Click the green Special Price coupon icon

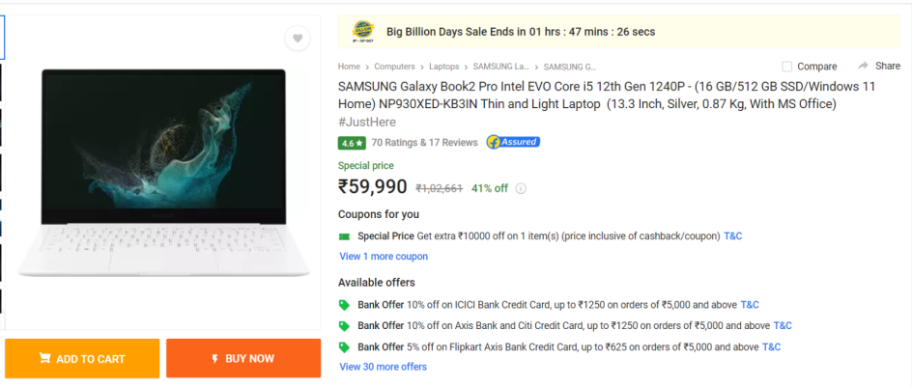[344, 236]
